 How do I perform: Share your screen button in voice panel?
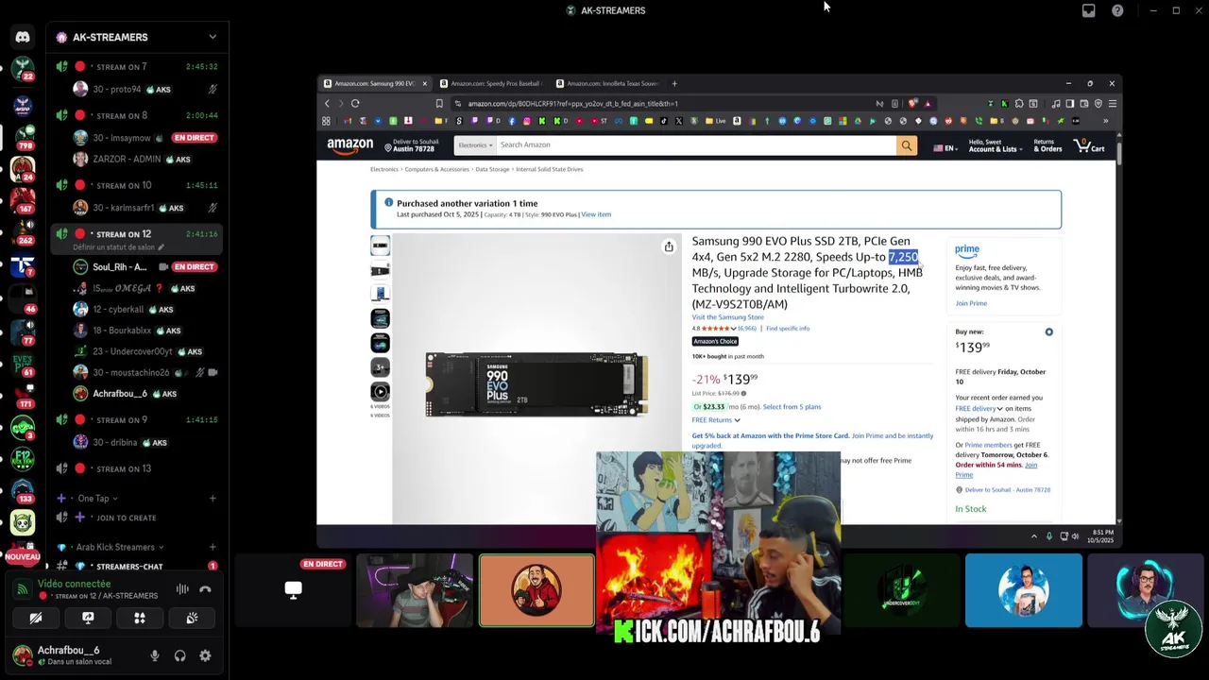88,619
